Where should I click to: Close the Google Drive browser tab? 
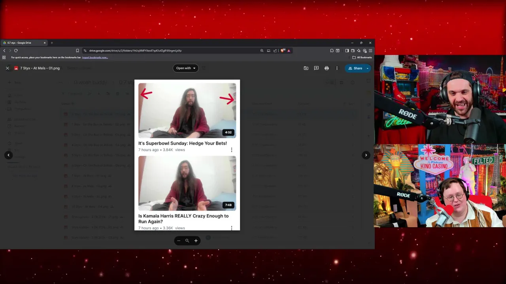pyautogui.click(x=45, y=43)
